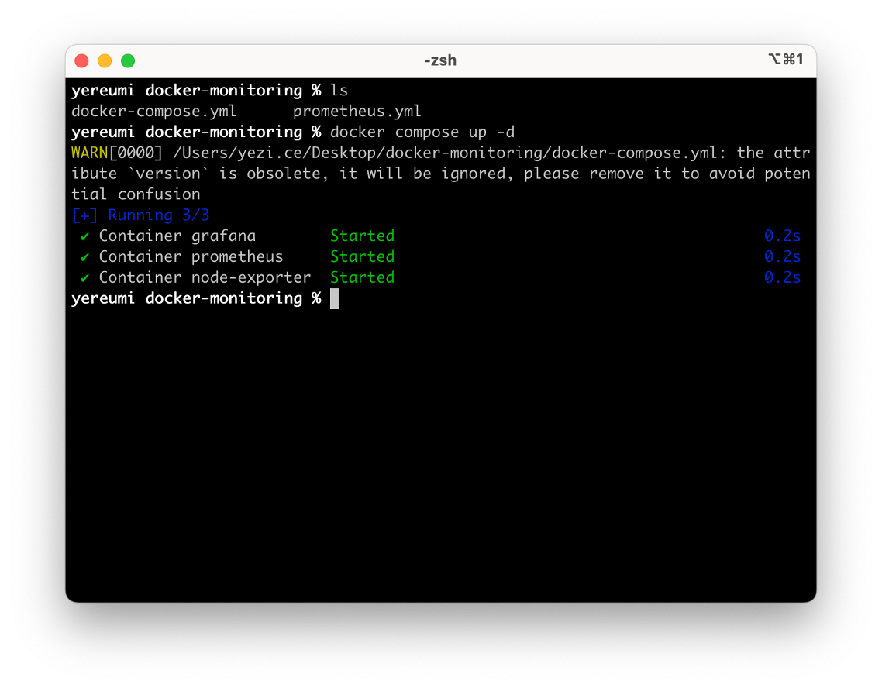
Task: Close the terminal window with red button
Action: point(81,60)
